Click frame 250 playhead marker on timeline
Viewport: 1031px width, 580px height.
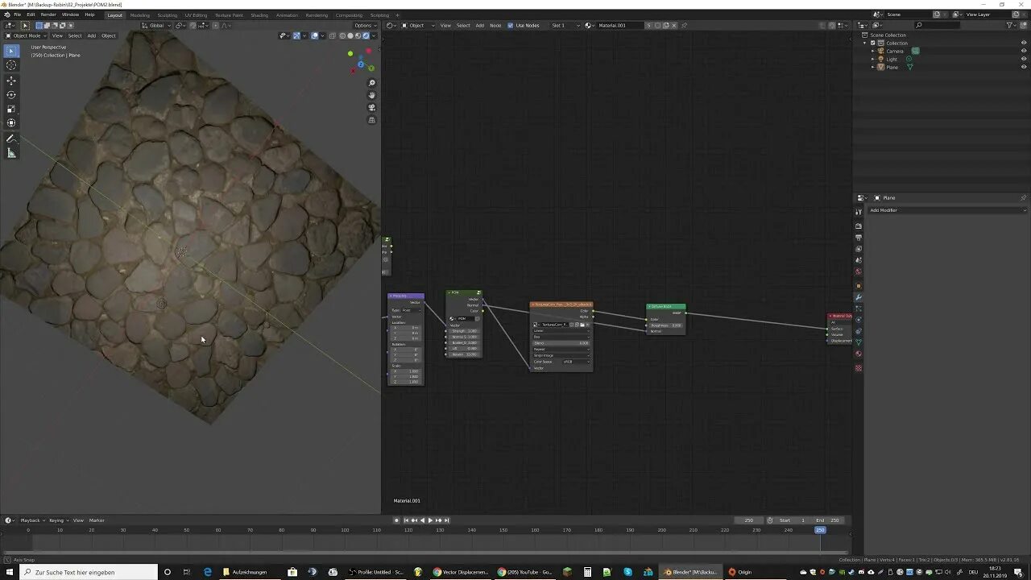(820, 530)
